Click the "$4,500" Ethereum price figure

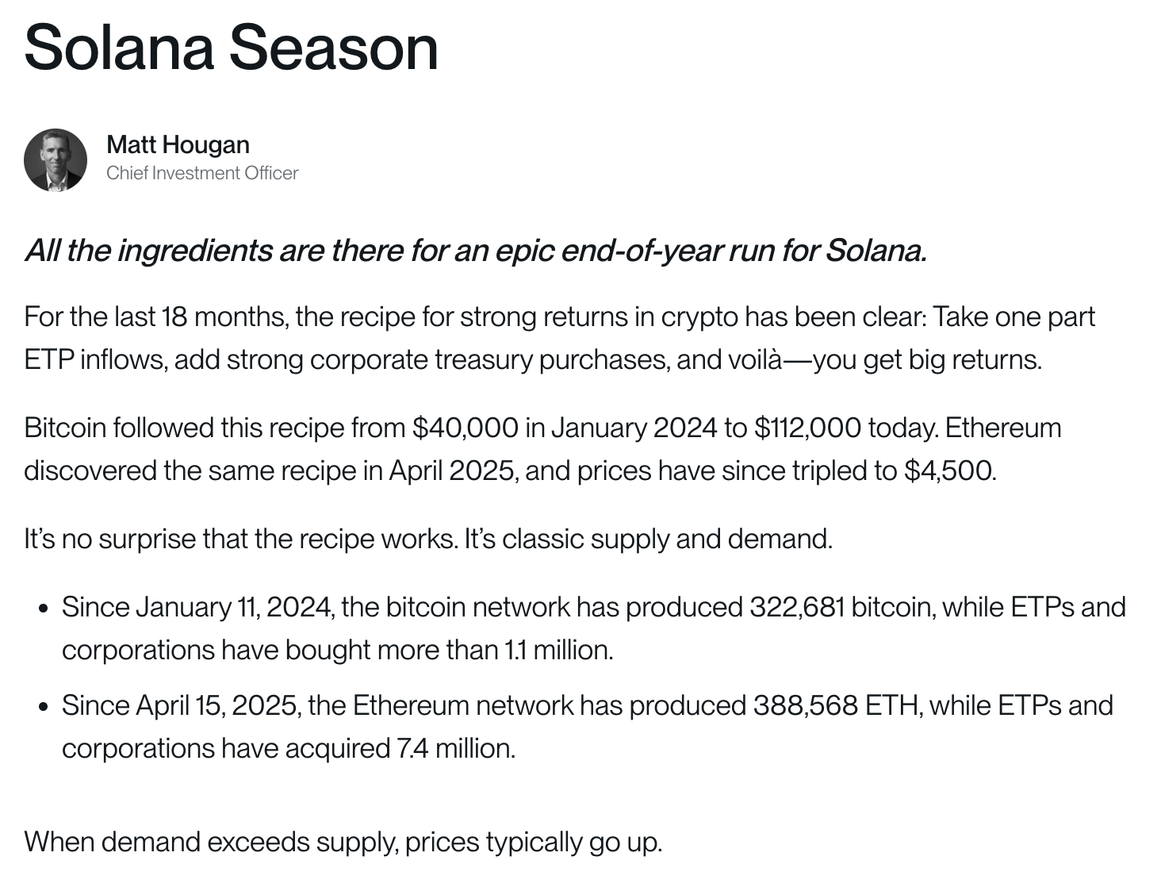click(948, 471)
